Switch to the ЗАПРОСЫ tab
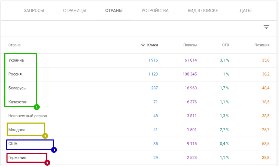This screenshot has height=167, width=279. [x=34, y=11]
